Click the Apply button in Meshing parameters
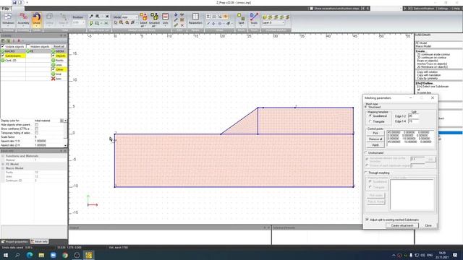The image size is (463, 260). click(x=375, y=145)
